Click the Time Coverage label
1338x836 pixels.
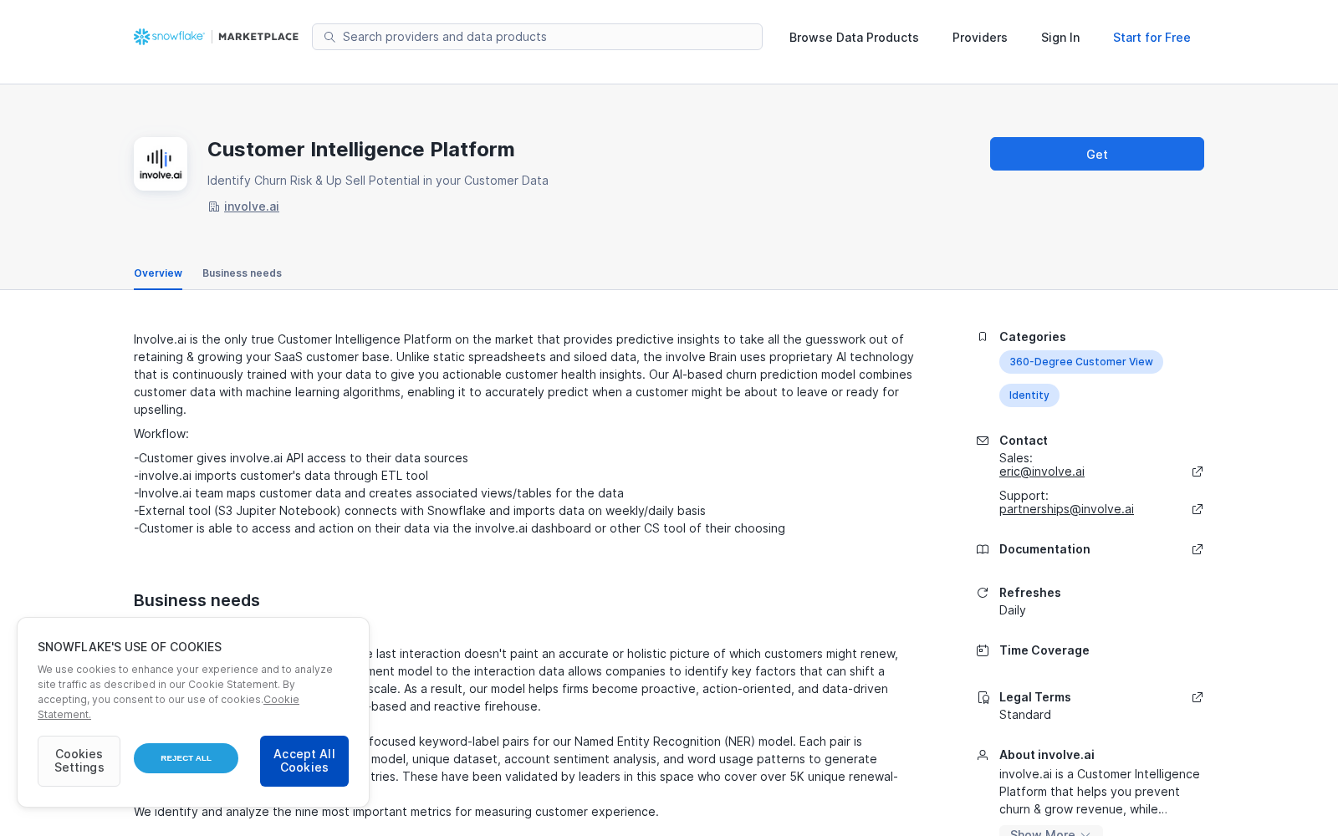click(1044, 650)
